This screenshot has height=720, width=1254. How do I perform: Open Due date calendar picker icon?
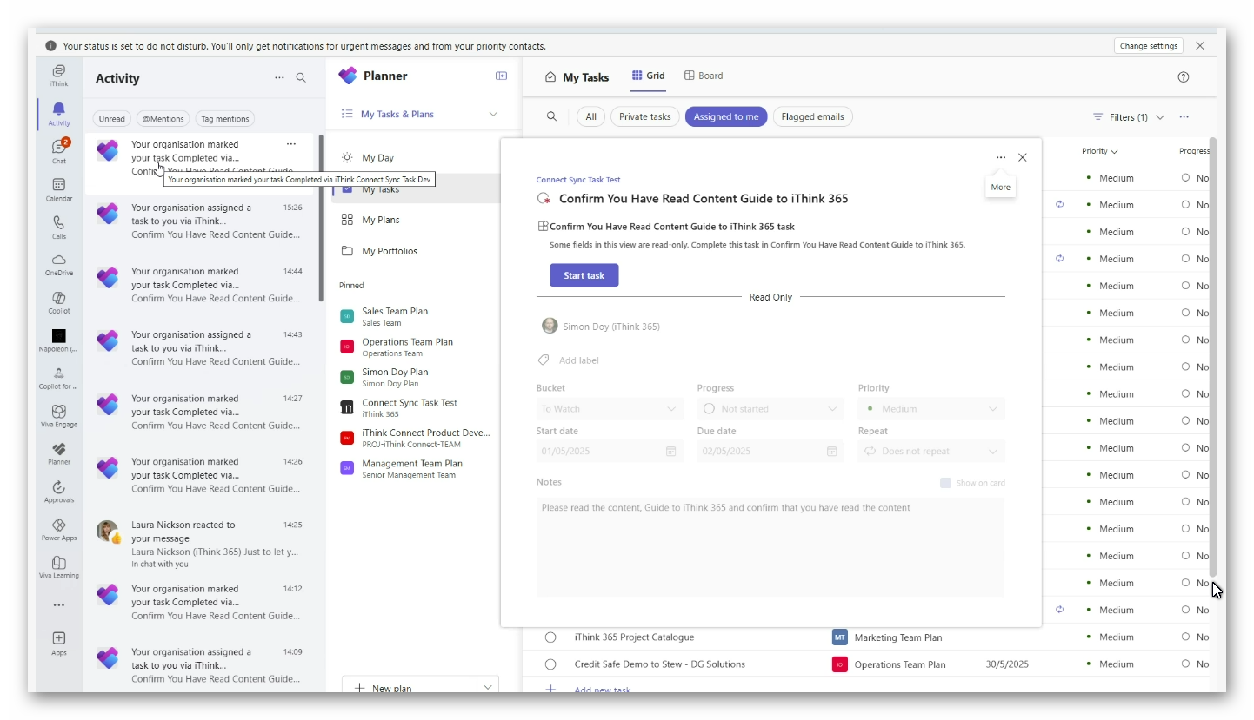click(x=832, y=451)
